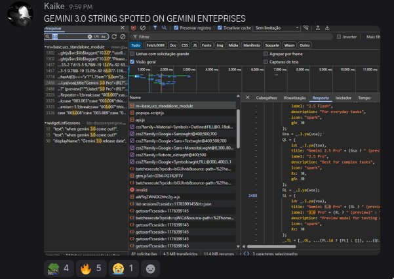This screenshot has height=279, width=394.
Task: Filter requests by Outro type
Action: (305, 45)
